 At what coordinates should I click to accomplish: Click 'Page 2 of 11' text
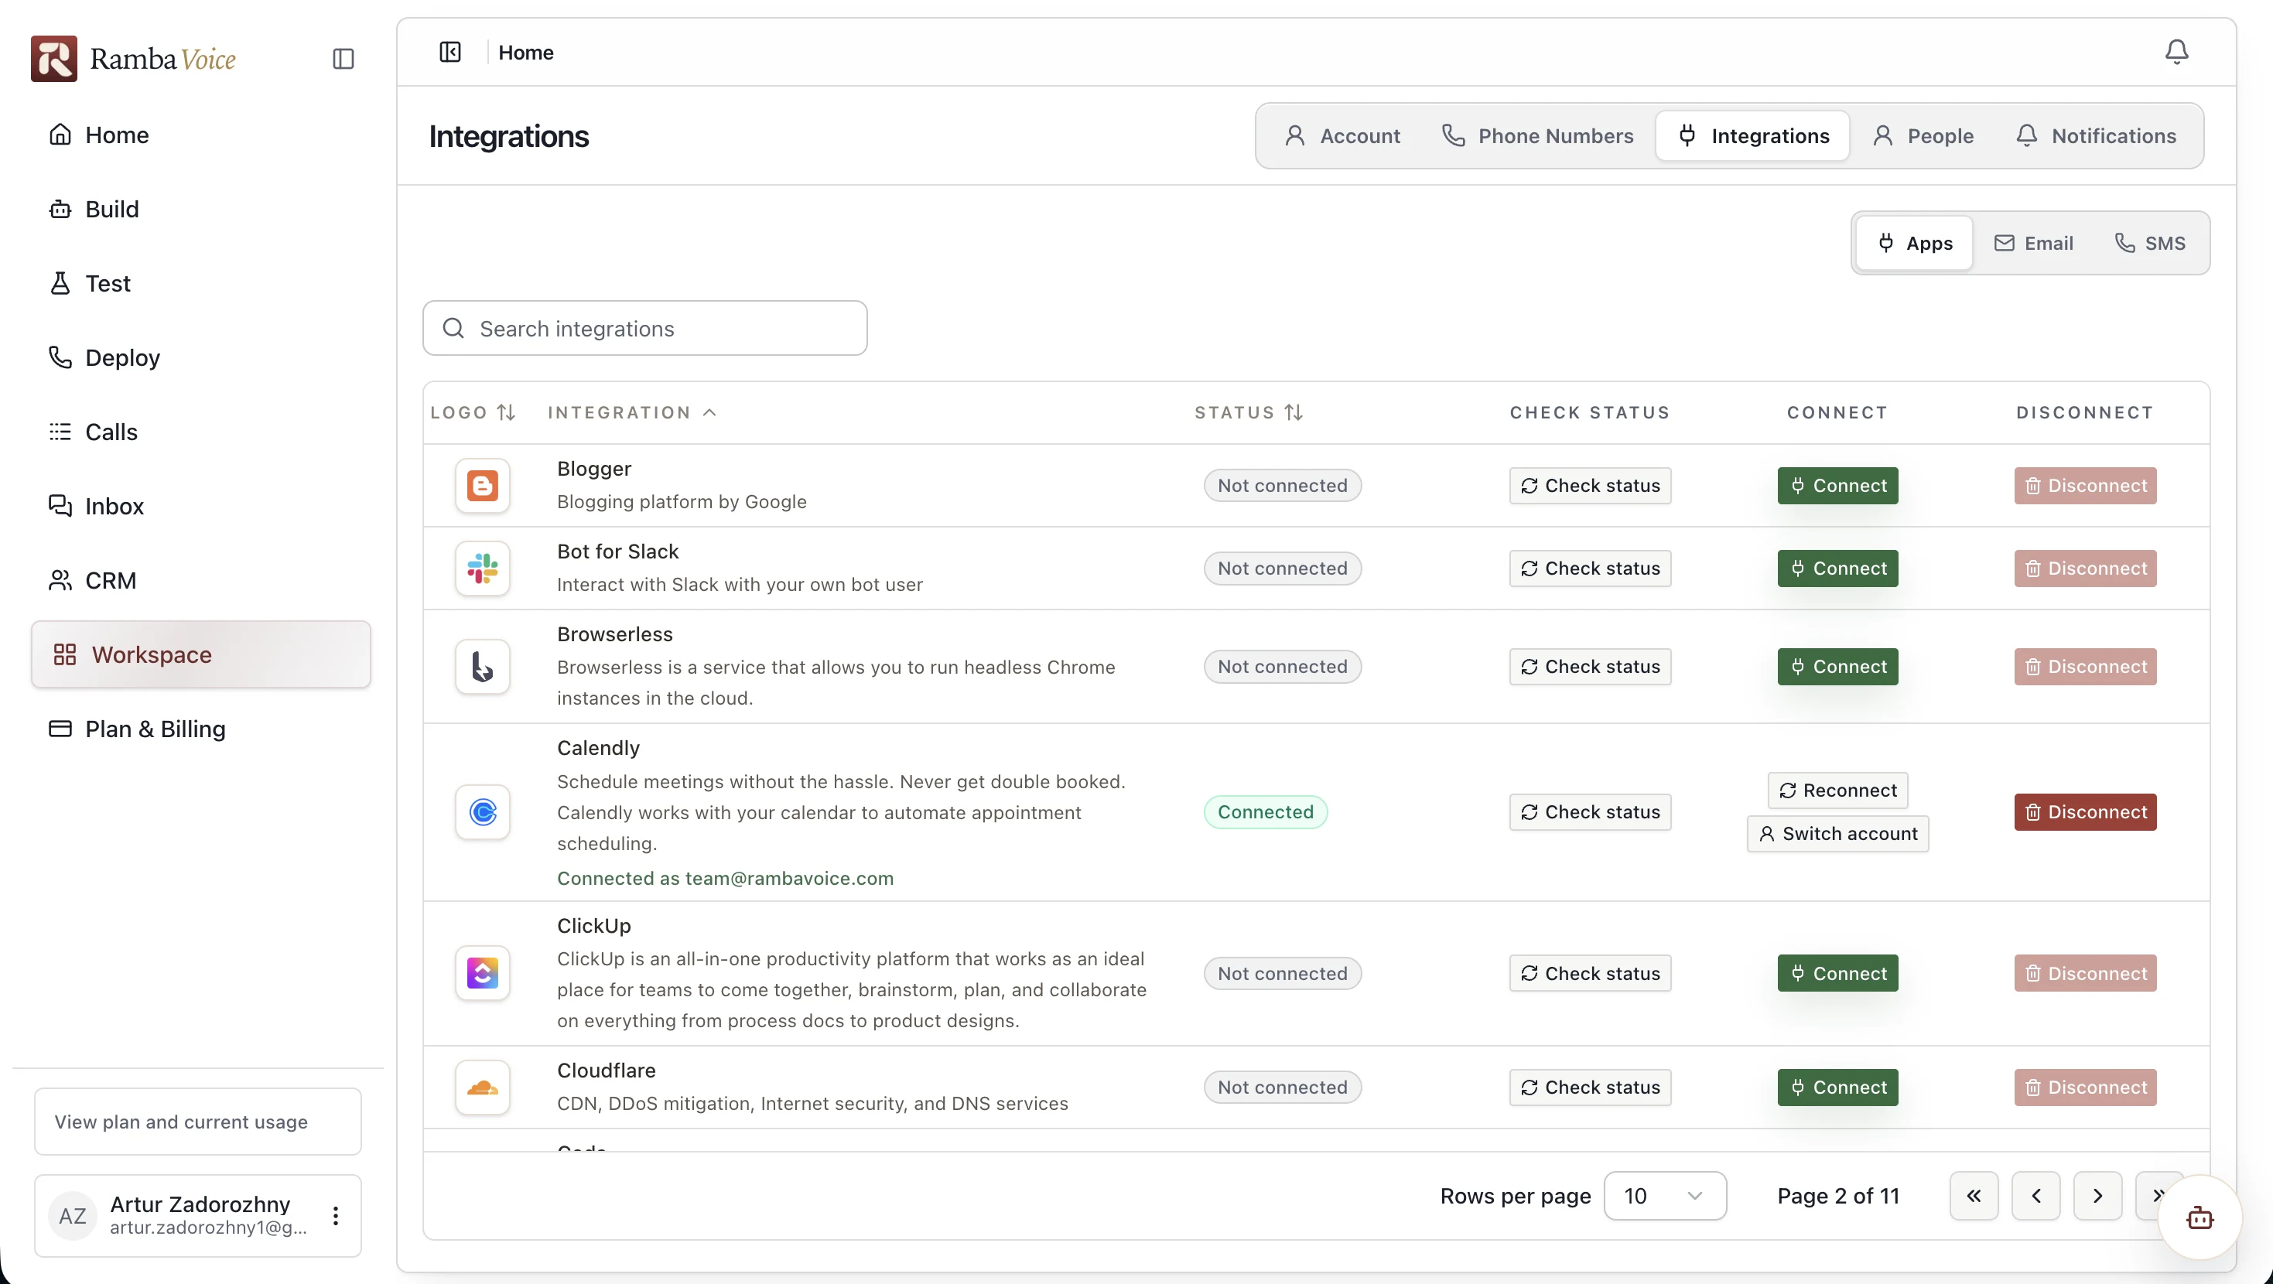coord(1838,1196)
